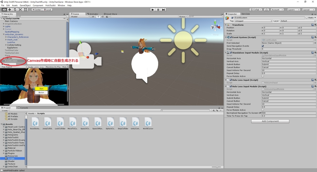The image size is (317, 172).
Task: Open the Window menu
Action: click(x=61, y=6)
